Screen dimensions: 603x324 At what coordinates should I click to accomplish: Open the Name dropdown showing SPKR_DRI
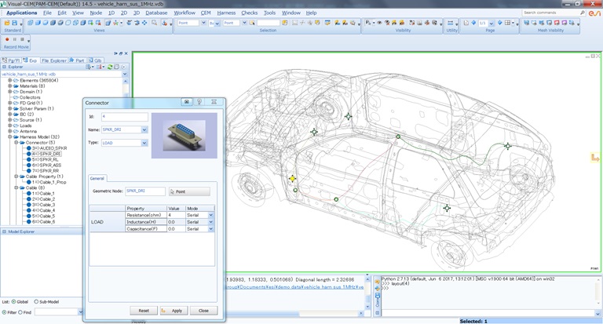click(x=144, y=130)
